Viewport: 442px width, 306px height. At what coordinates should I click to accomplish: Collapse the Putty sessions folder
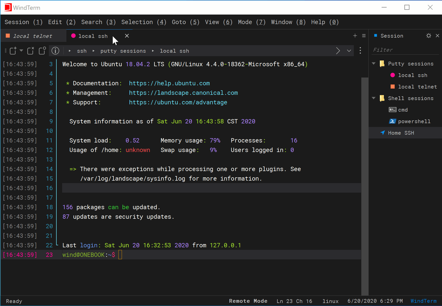point(374,63)
